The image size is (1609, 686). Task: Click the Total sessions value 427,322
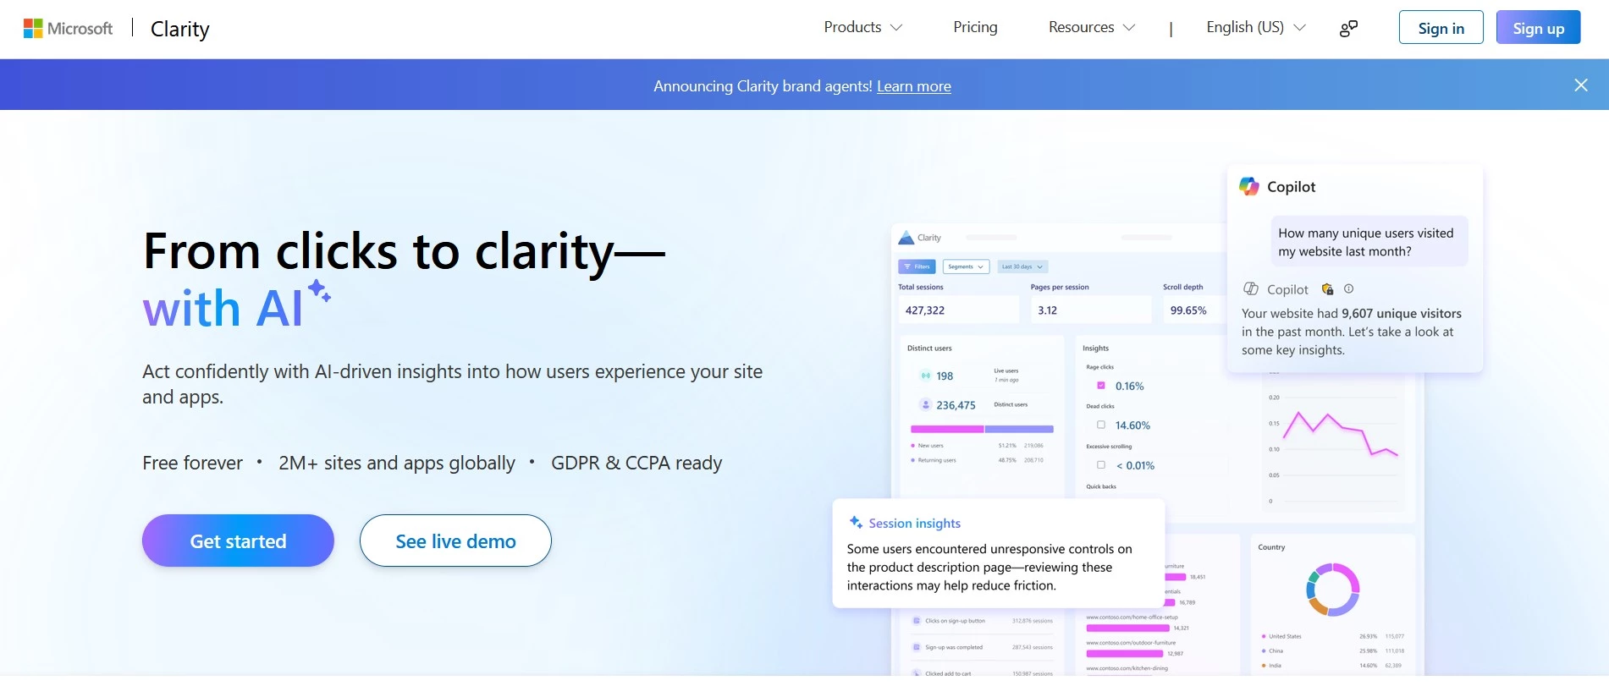[925, 310]
